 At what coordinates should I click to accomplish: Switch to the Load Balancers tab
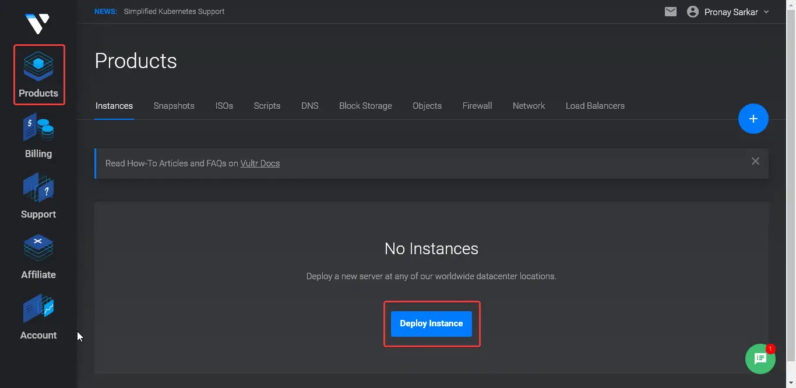(595, 106)
